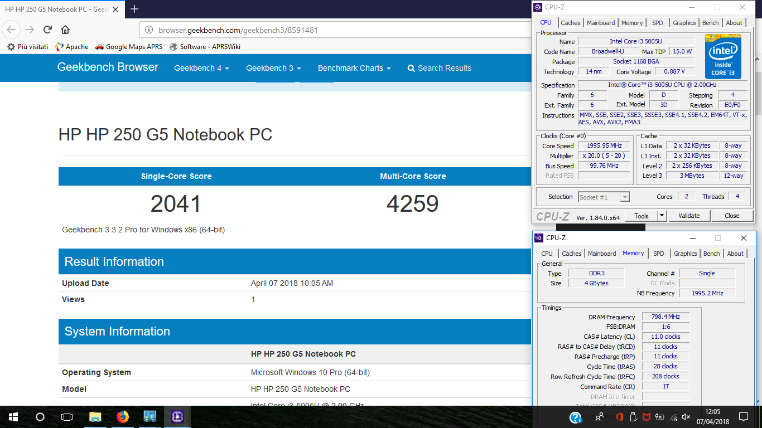
Task: Open the Più visitati bookmark
Action: click(x=27, y=47)
